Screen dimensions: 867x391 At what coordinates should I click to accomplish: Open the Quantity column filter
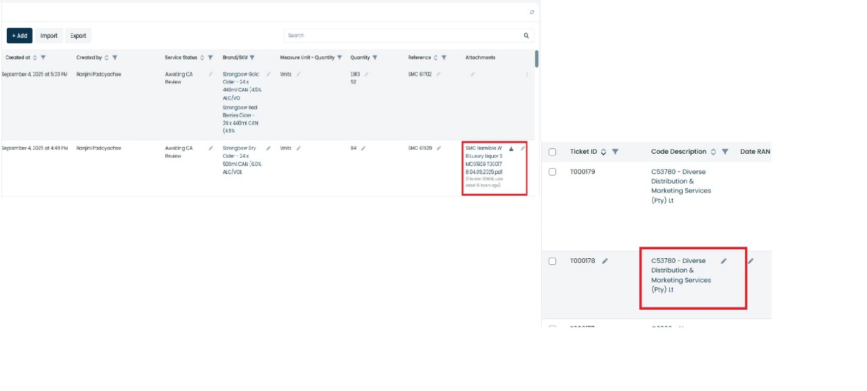(375, 58)
